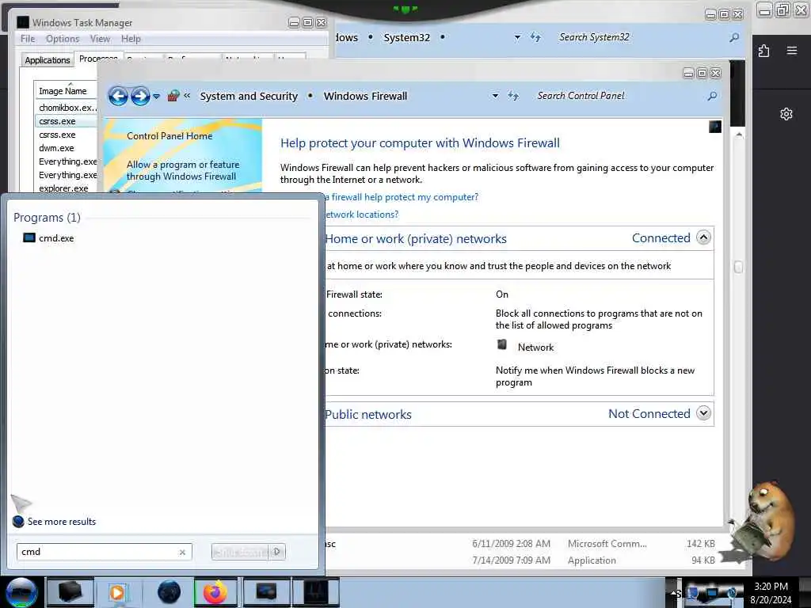Open the black box taskbar icon next to Start

(70, 592)
